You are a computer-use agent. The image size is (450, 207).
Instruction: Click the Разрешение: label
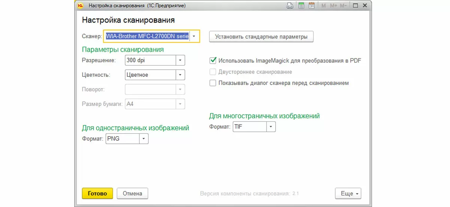point(99,60)
